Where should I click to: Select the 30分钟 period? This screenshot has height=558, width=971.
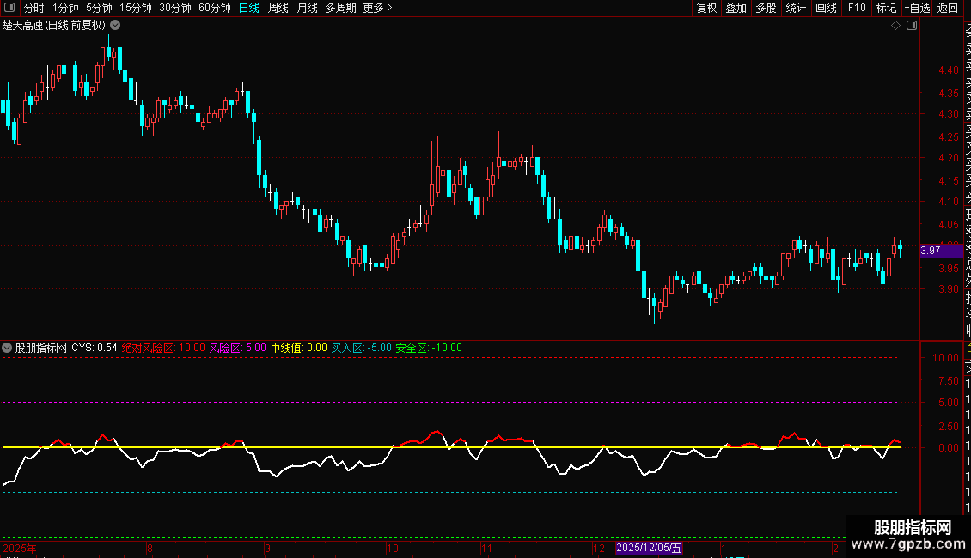175,8
